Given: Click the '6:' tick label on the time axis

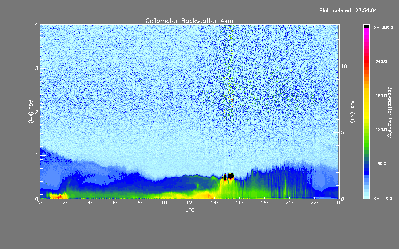Looking at the screenshot, I should (x=115, y=203).
